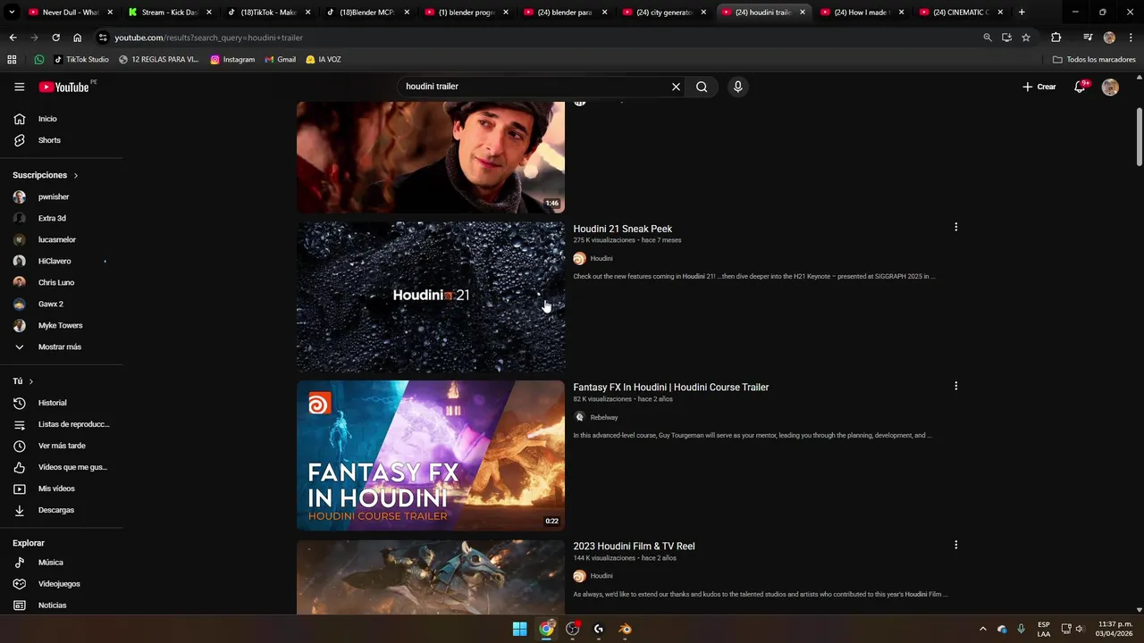This screenshot has width=1144, height=643.
Task: Open Fantasy FX In Houdini course trailer title
Action: point(670,388)
